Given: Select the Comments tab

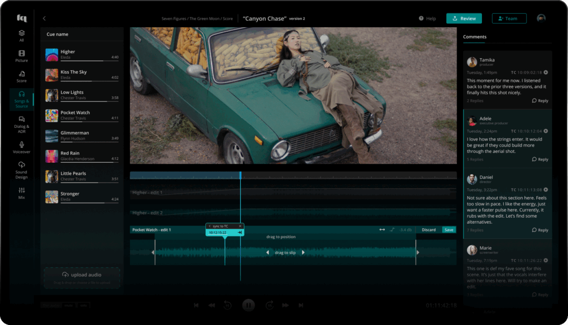Looking at the screenshot, I should coord(475,37).
